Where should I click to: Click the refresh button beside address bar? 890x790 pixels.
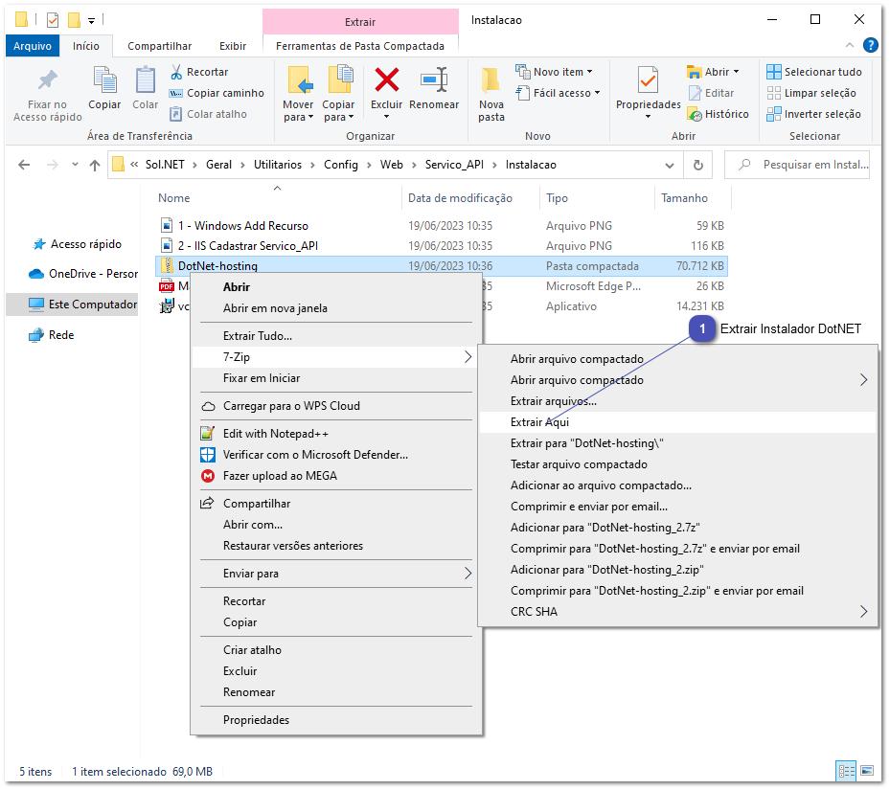point(698,165)
